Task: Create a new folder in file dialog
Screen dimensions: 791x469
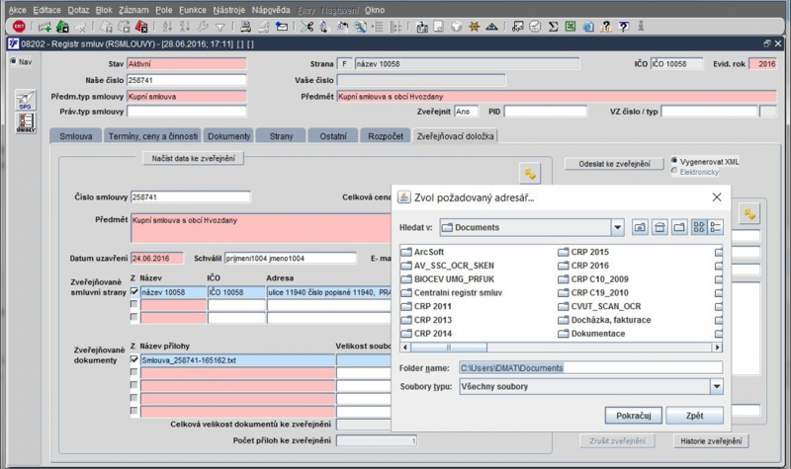Action: [679, 227]
